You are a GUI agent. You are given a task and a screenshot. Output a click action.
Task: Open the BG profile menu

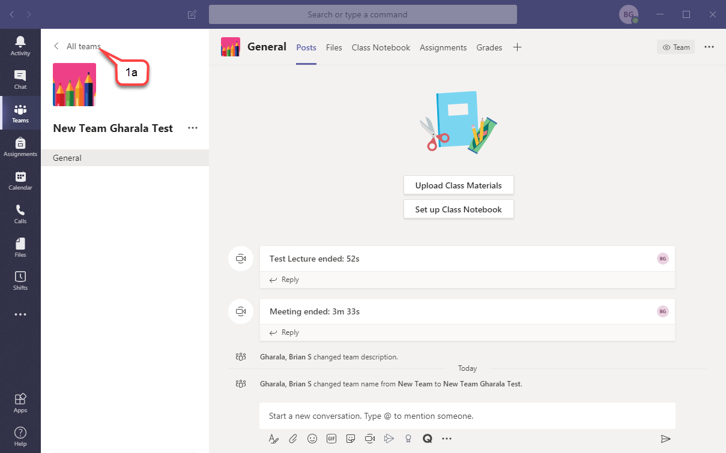click(x=628, y=14)
